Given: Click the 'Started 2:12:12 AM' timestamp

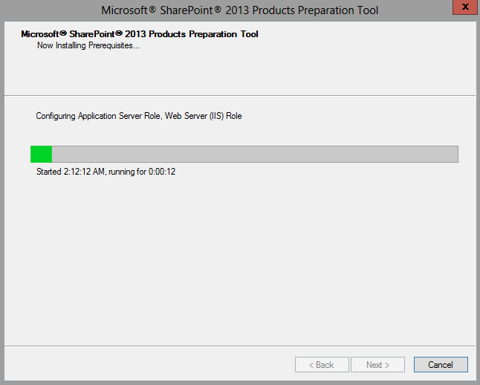Looking at the screenshot, I should [71, 172].
